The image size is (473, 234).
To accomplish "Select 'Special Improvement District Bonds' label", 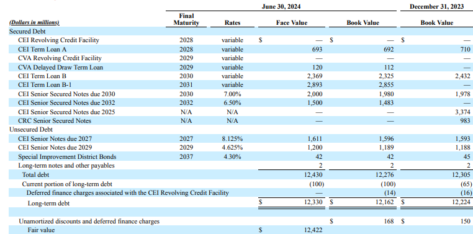I will click(67, 157).
